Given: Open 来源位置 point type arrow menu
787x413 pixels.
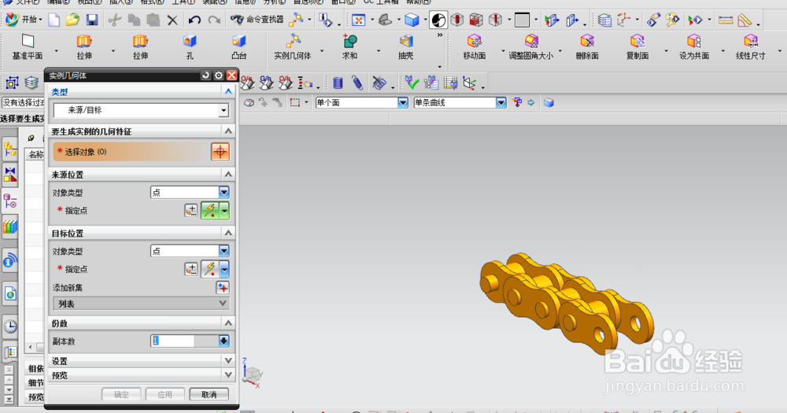Looking at the screenshot, I should coord(224,210).
